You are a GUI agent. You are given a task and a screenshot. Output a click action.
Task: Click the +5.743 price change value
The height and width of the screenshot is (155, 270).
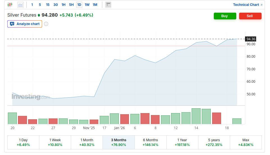(x=66, y=15)
